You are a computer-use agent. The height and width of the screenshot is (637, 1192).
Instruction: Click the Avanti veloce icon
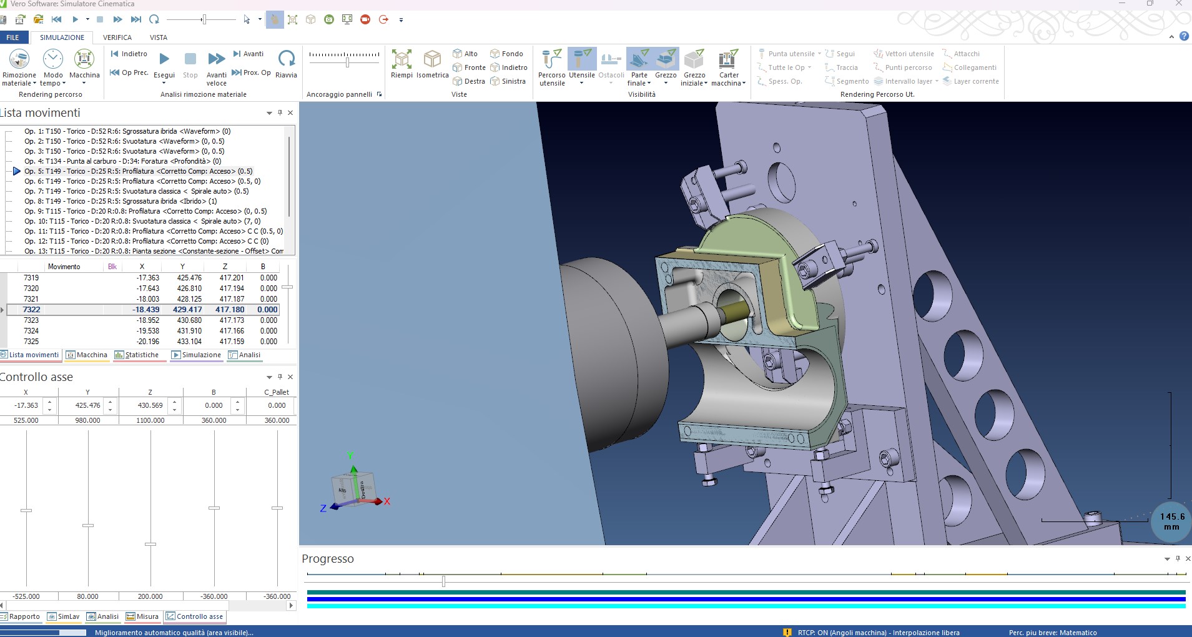(217, 59)
